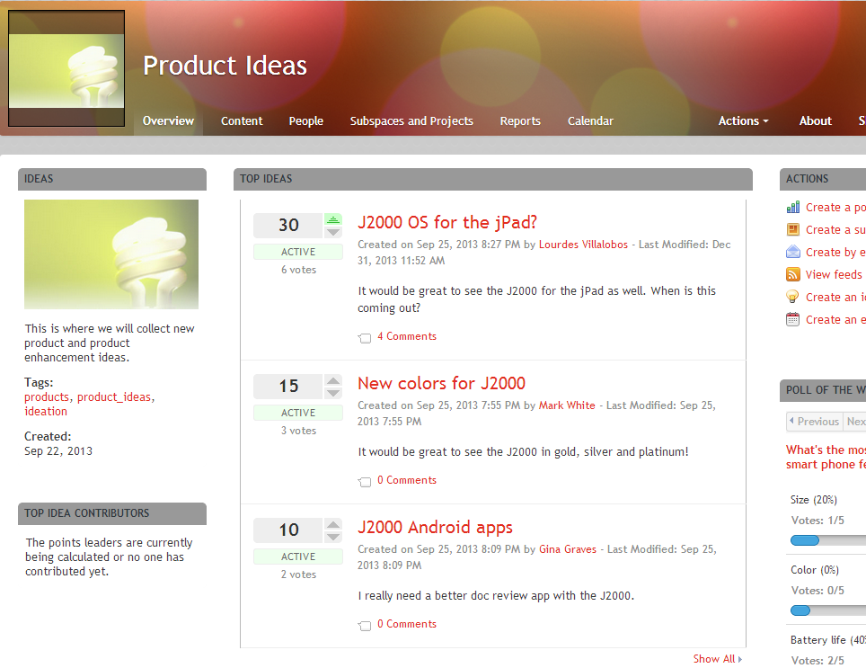The width and height of the screenshot is (866, 668).
Task: Vote down the J2000 Android apps idea
Action: (333, 537)
